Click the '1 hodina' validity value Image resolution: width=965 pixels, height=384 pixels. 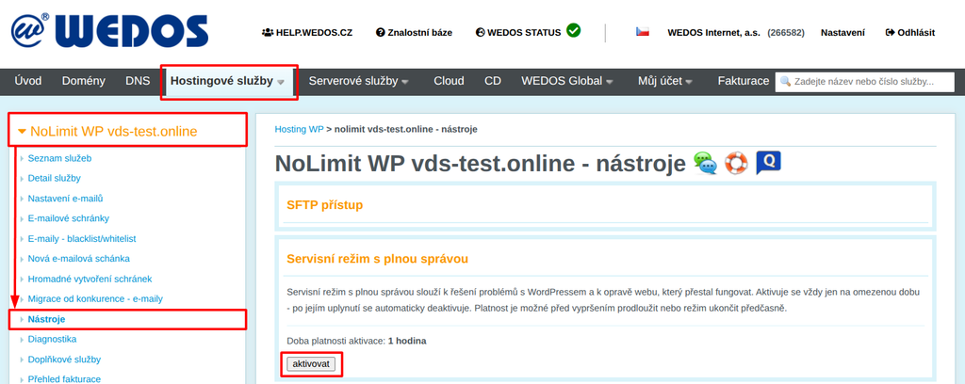click(x=407, y=341)
